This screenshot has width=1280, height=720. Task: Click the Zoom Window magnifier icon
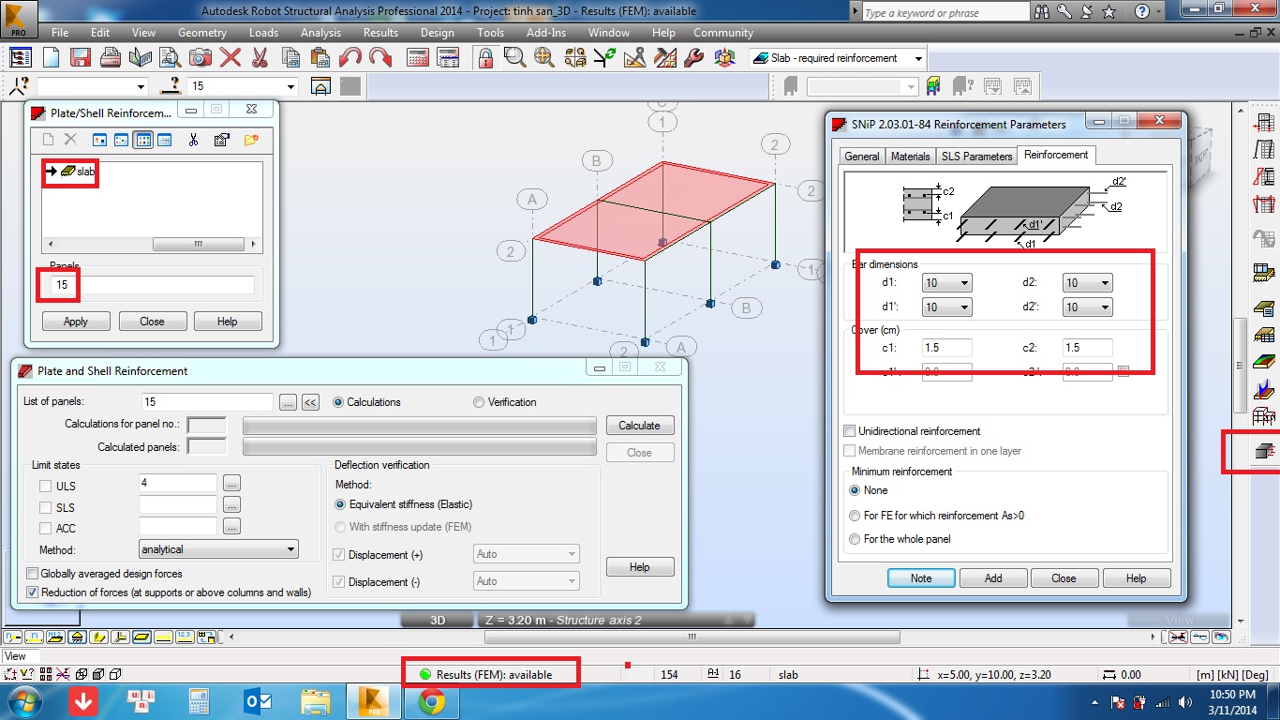pos(514,58)
